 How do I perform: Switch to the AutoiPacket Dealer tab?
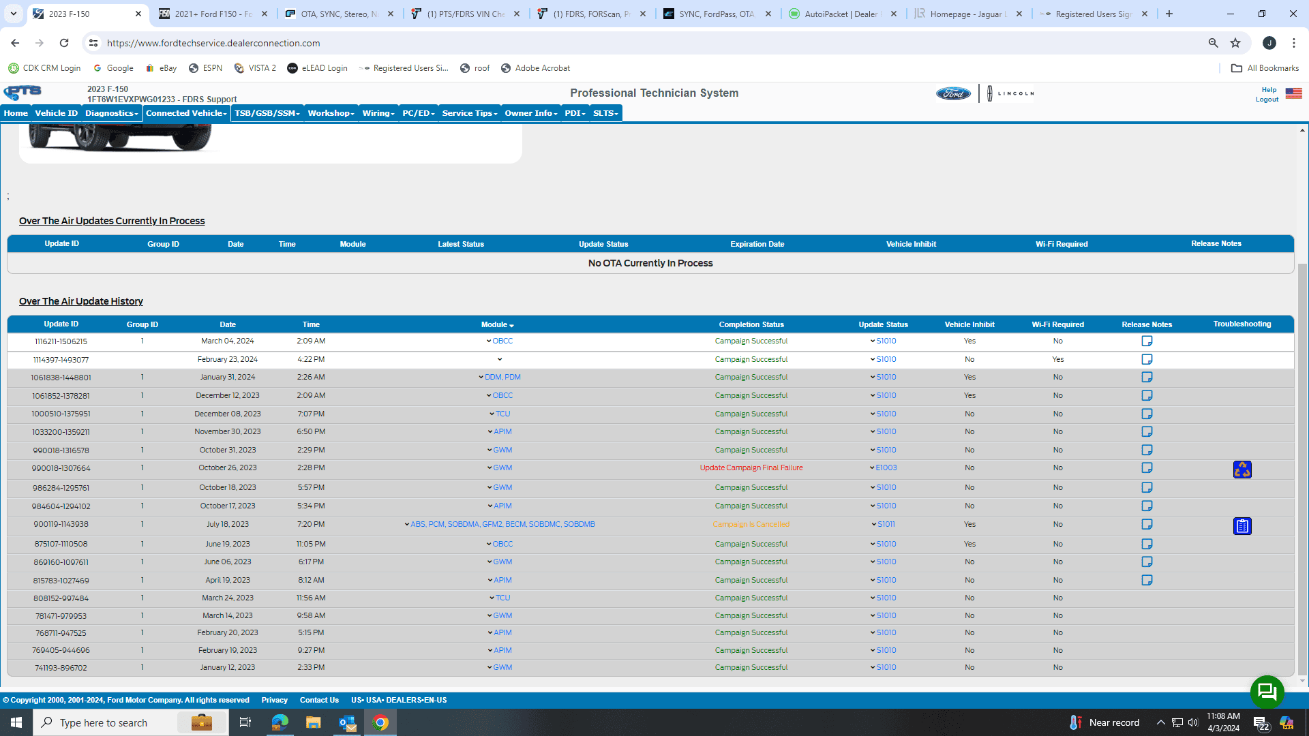[x=841, y=14]
